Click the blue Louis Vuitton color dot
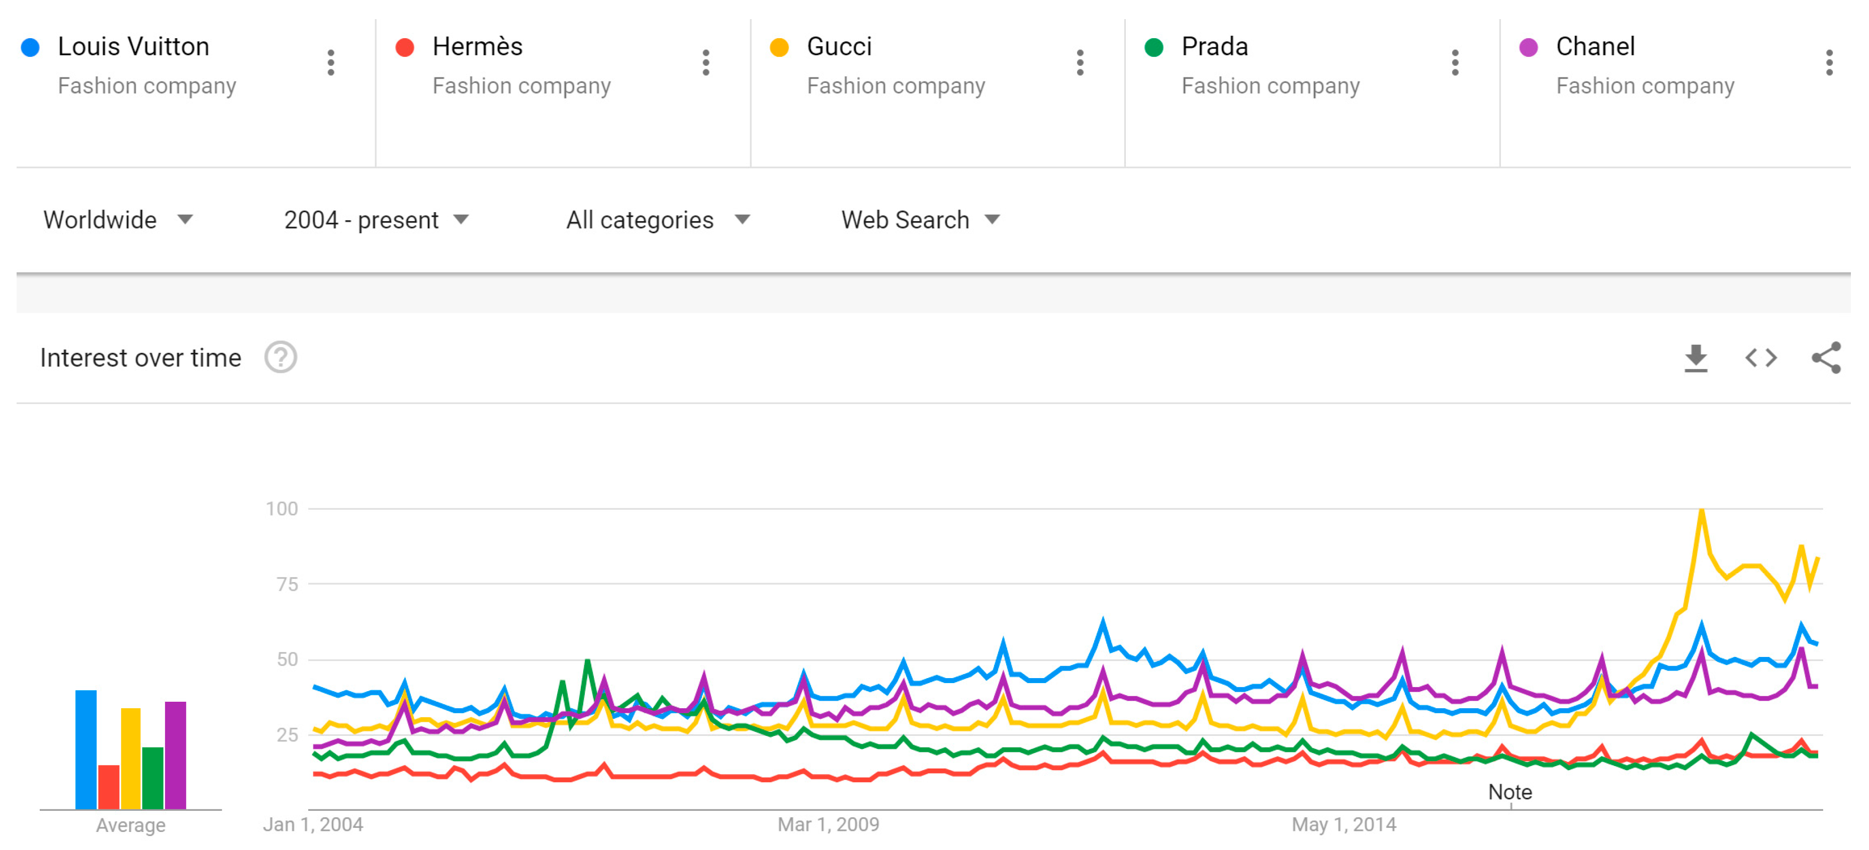 (31, 48)
